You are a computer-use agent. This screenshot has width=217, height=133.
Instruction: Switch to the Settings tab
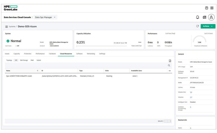tap(102, 54)
